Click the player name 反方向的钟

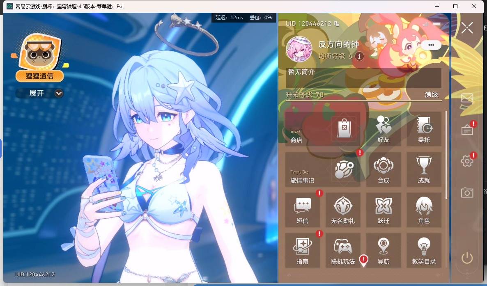(338, 44)
